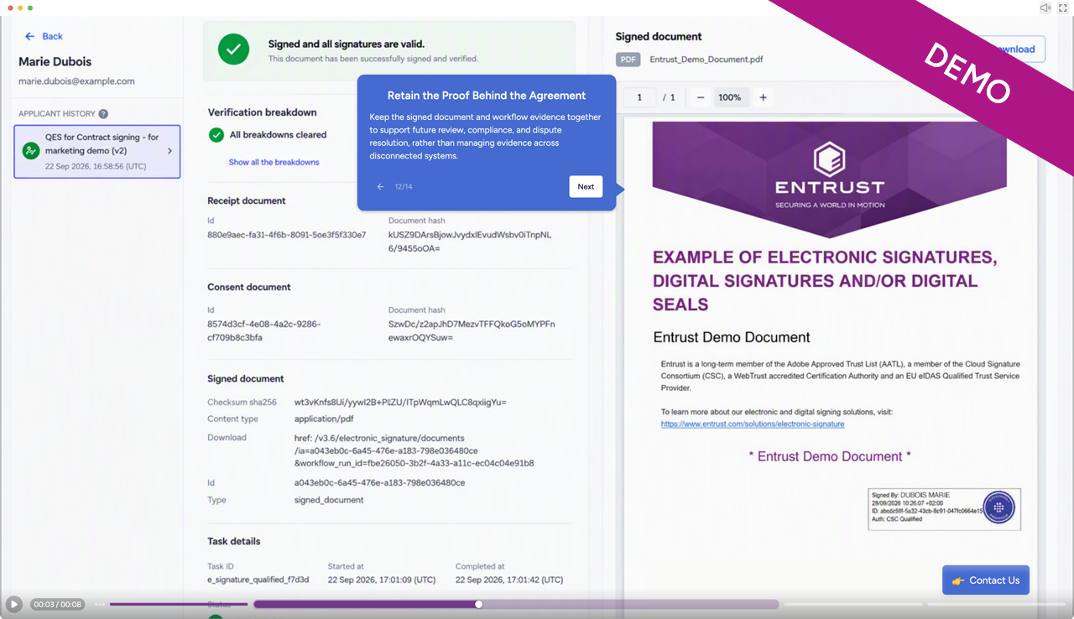
Task: Click the 00:03 / 00:08 video timestamp
Action: pyautogui.click(x=58, y=604)
